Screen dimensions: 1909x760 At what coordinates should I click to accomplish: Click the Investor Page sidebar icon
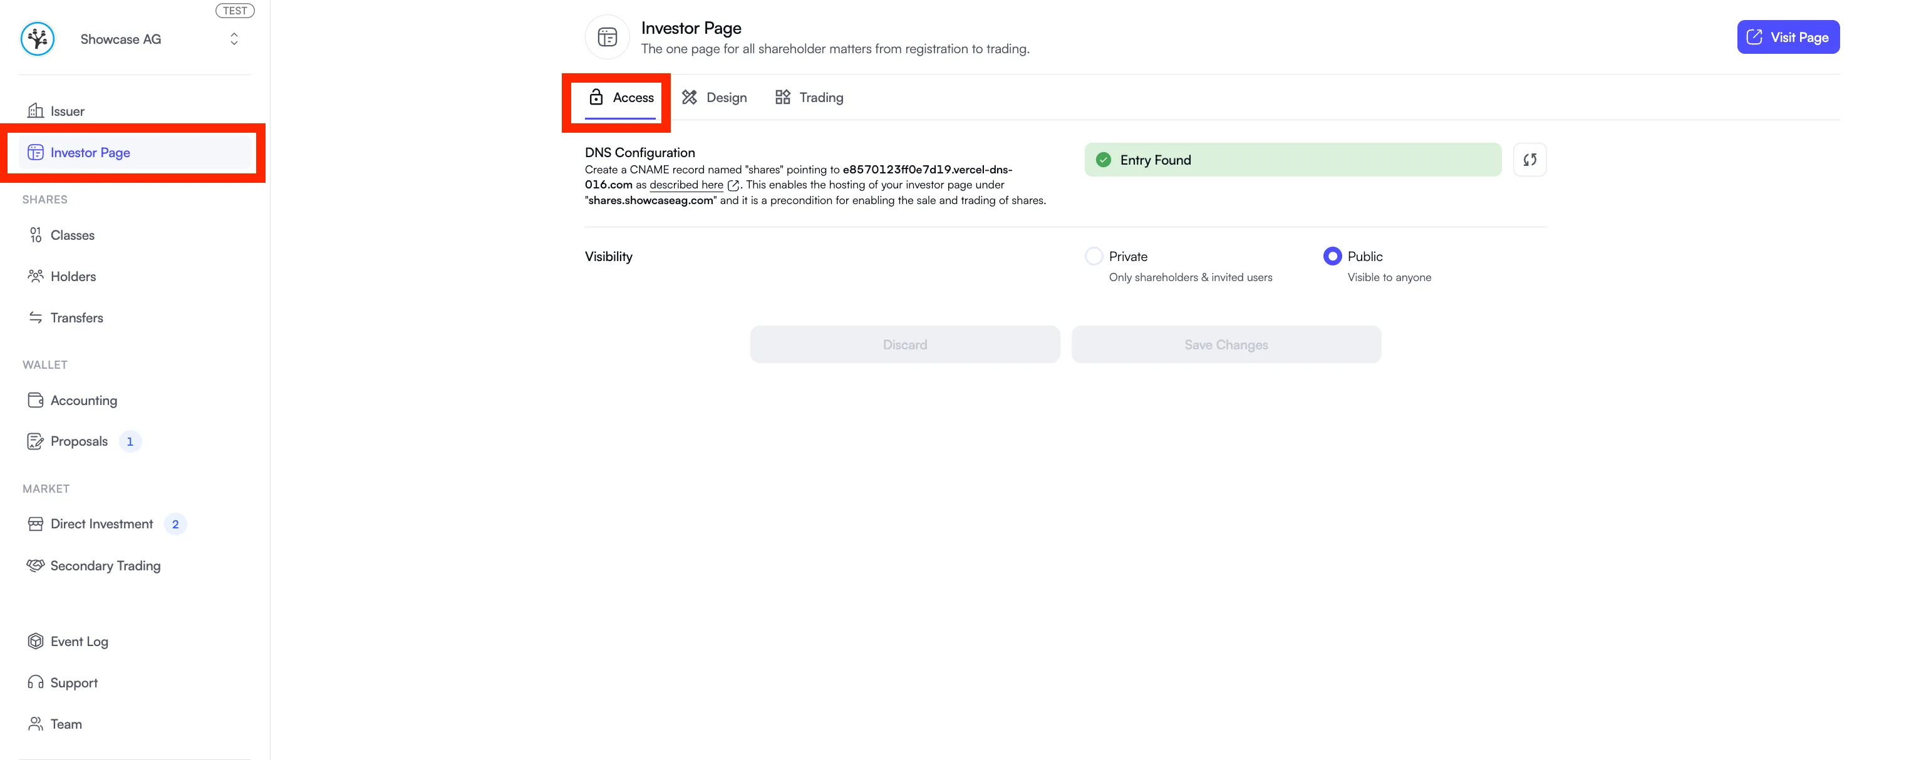36,152
